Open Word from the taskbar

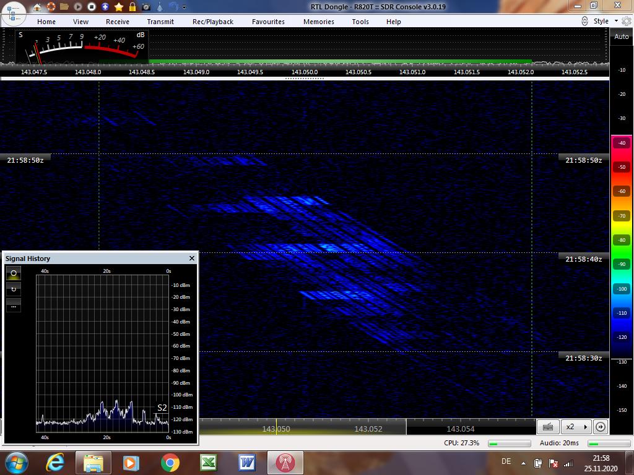click(247, 463)
